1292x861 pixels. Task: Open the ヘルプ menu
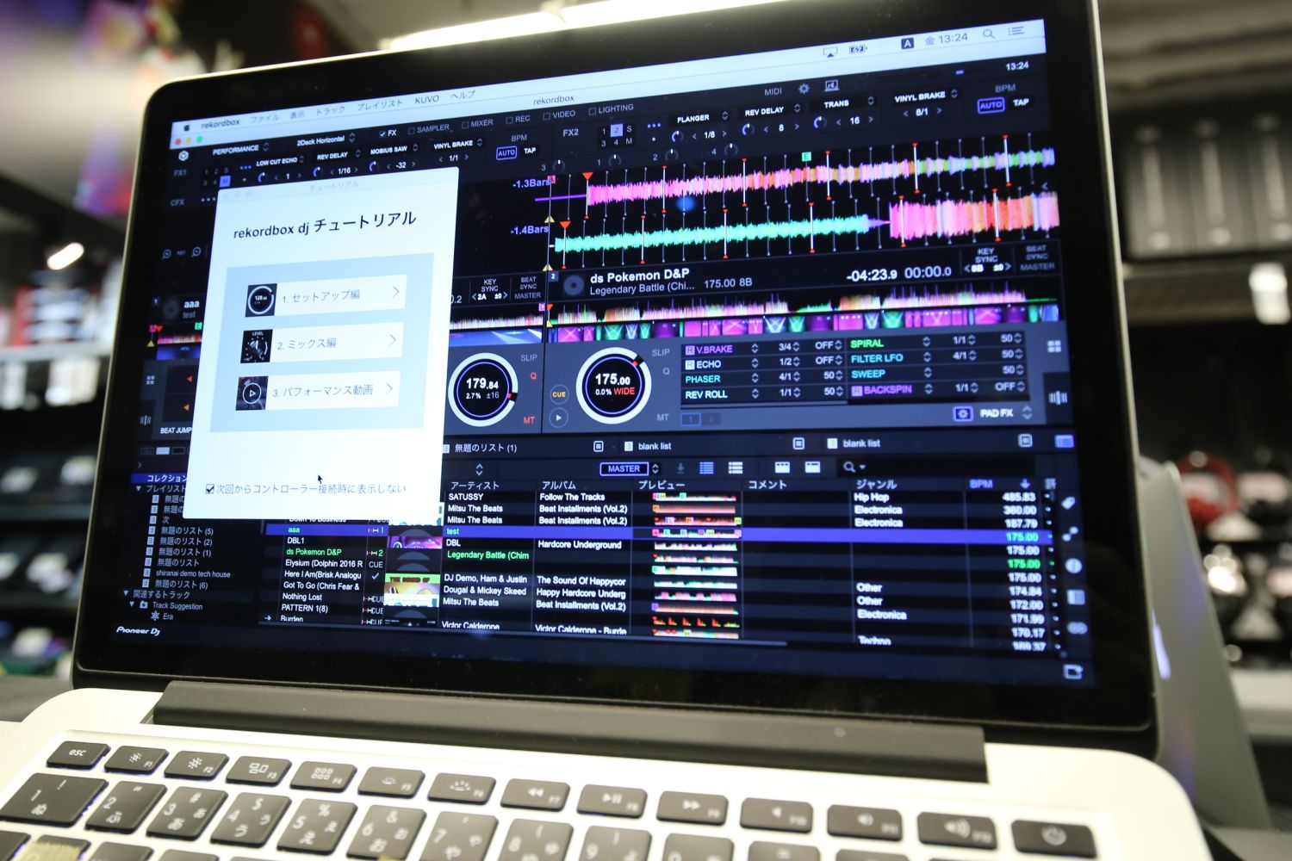click(463, 96)
